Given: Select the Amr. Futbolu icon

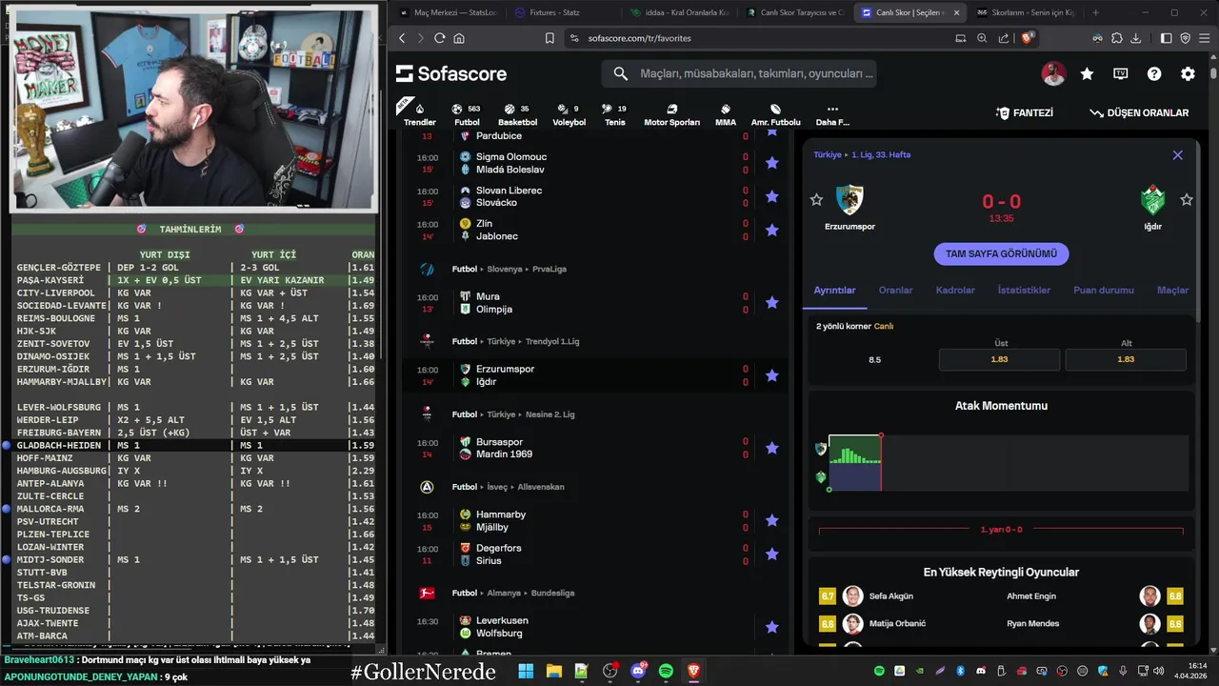Looking at the screenshot, I should click(775, 114).
